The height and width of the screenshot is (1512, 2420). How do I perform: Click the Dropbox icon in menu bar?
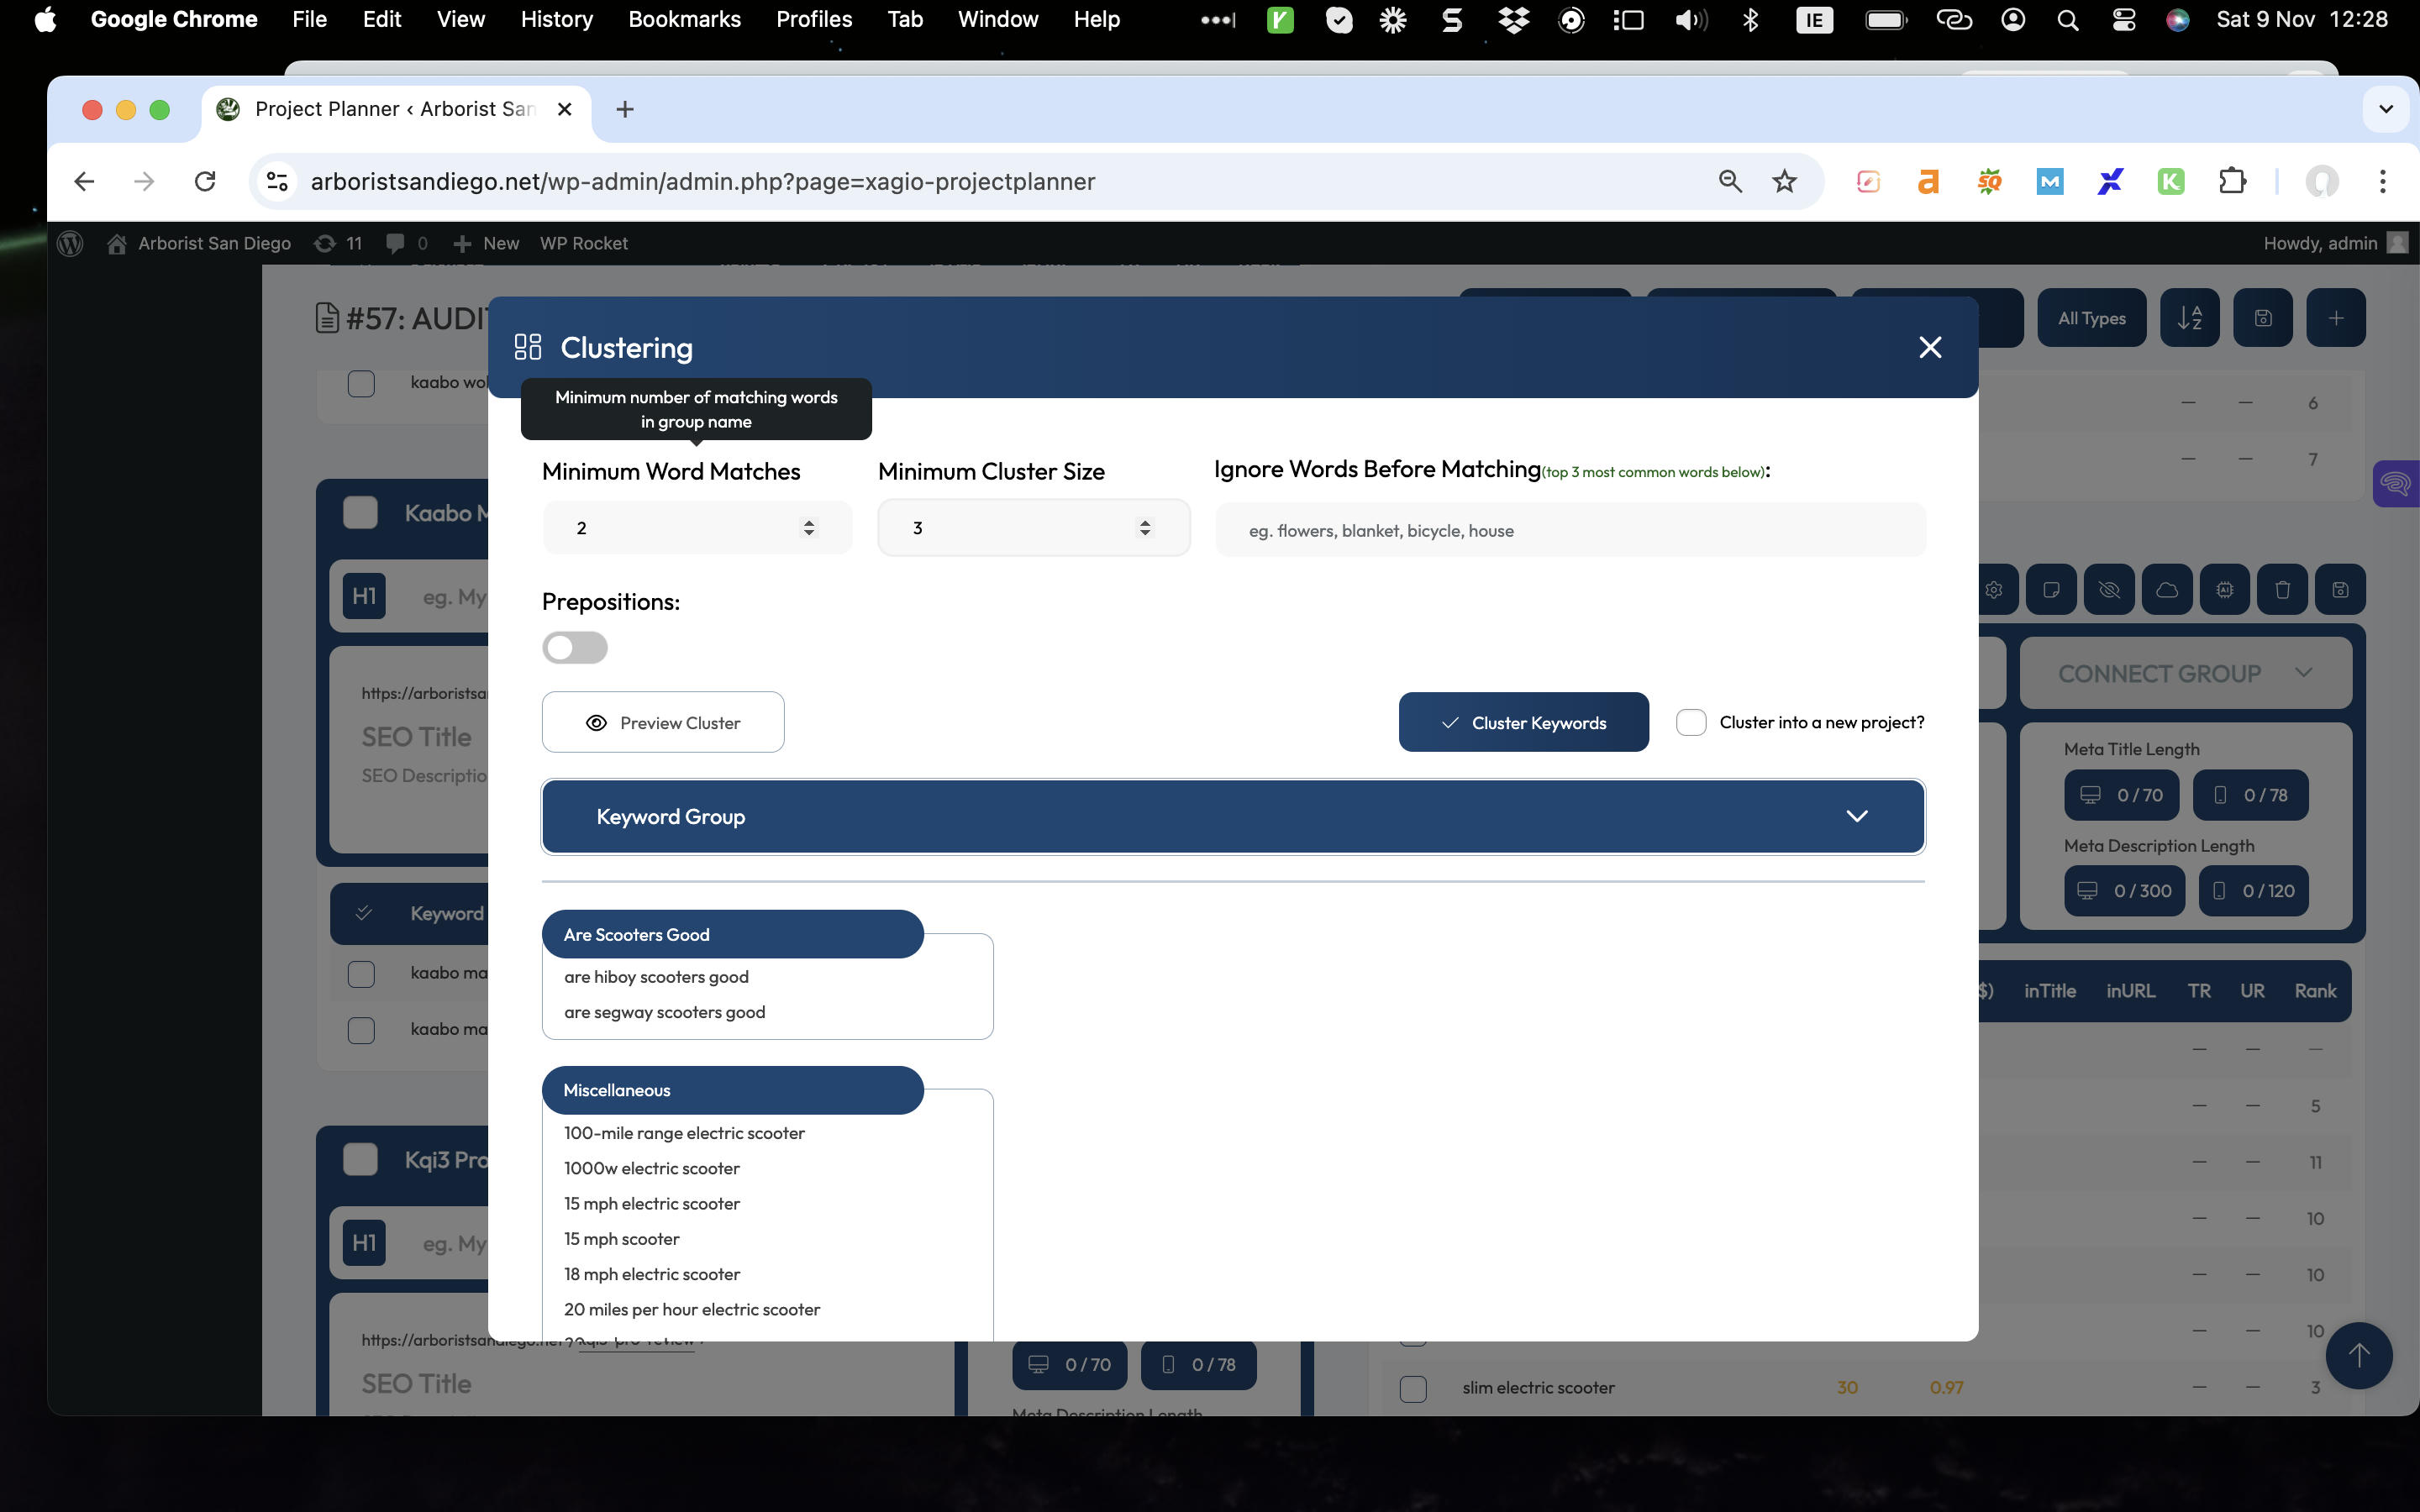1513,19
